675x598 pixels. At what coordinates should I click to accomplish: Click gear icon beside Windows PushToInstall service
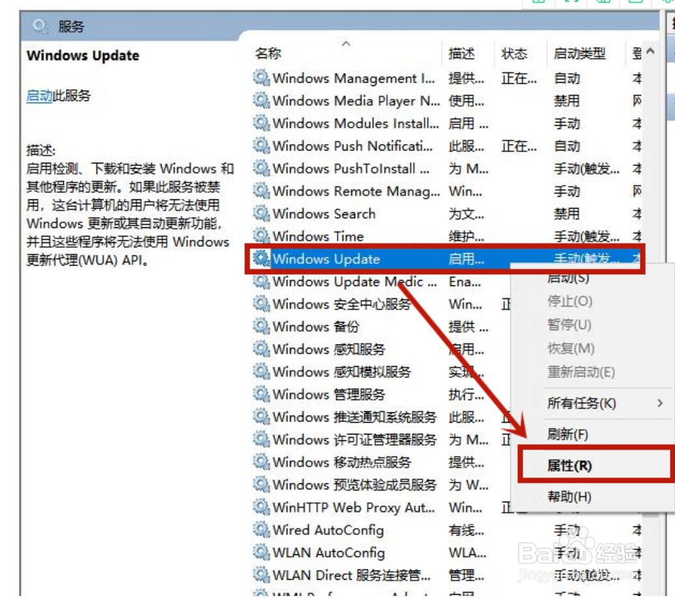click(261, 168)
